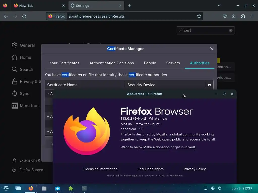The image size is (258, 193).
Task: Open the Software store from taskbar
Action: (57, 188)
